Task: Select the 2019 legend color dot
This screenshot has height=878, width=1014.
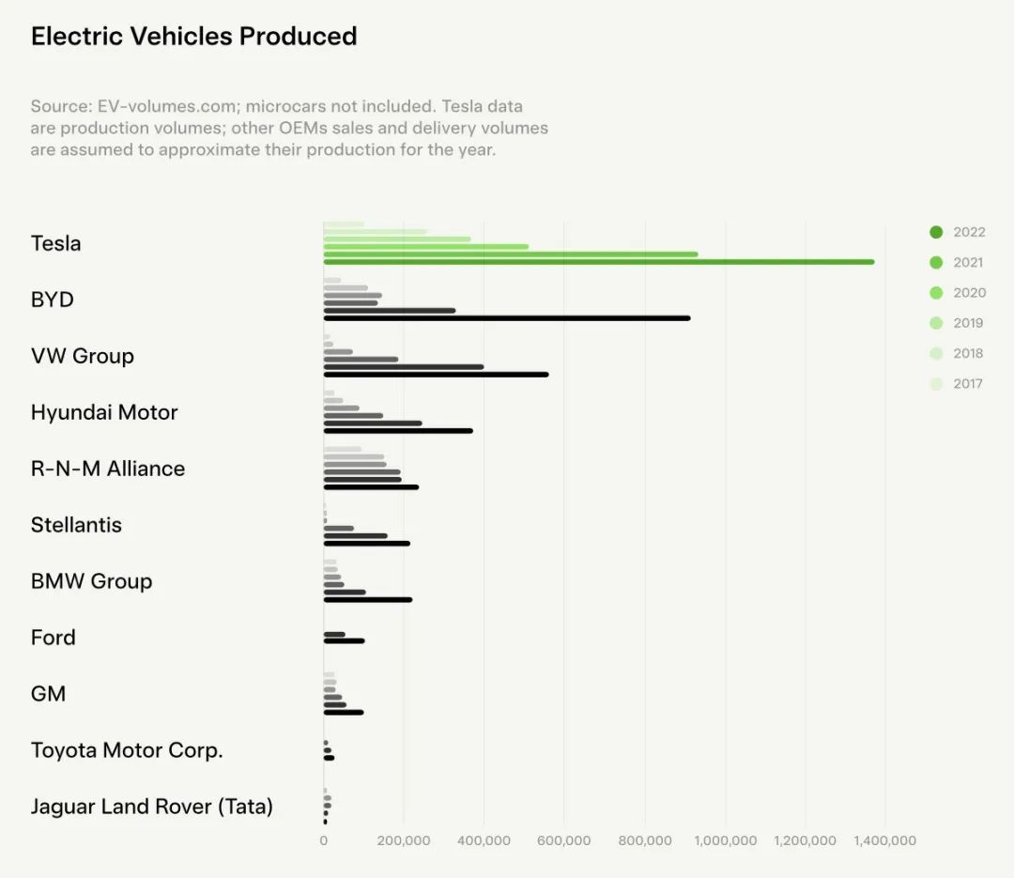Action: coord(936,323)
